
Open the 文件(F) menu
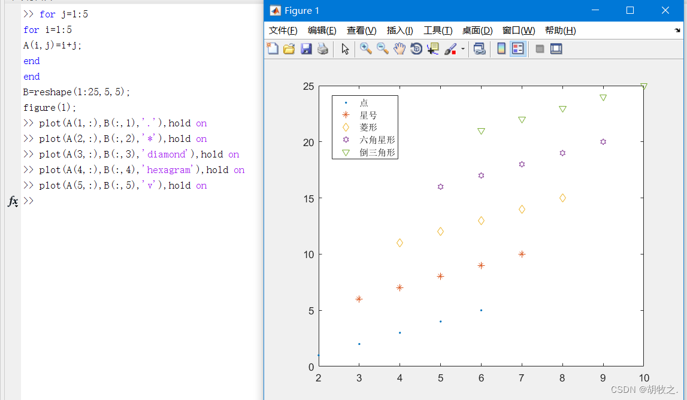(283, 31)
